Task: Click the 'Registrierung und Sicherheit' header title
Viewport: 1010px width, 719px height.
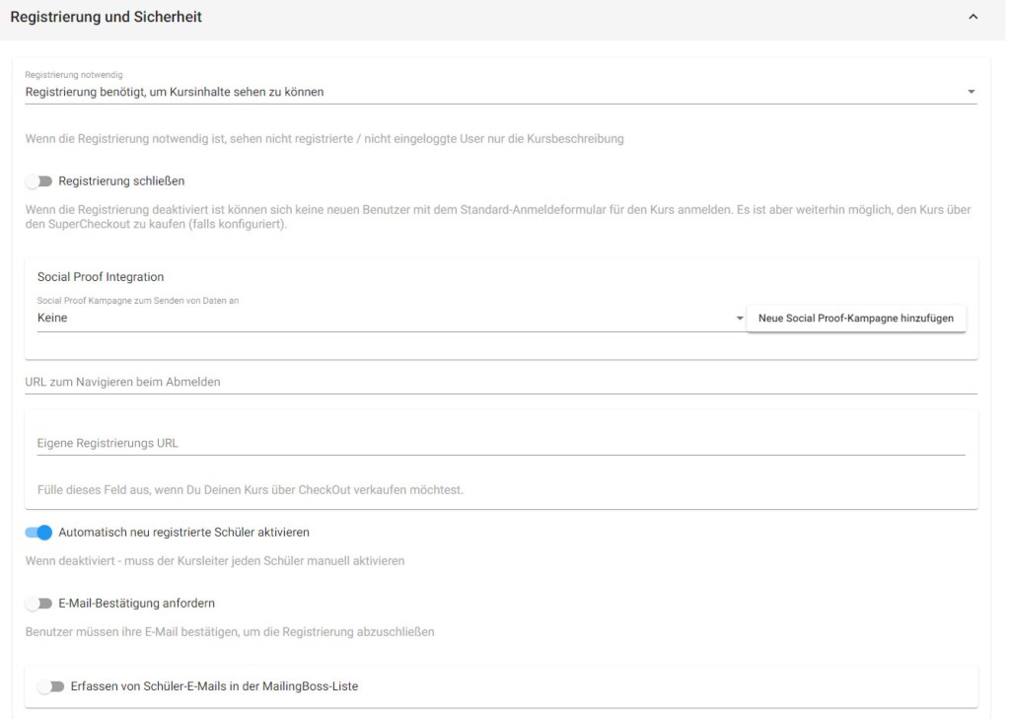Action: coord(106,17)
